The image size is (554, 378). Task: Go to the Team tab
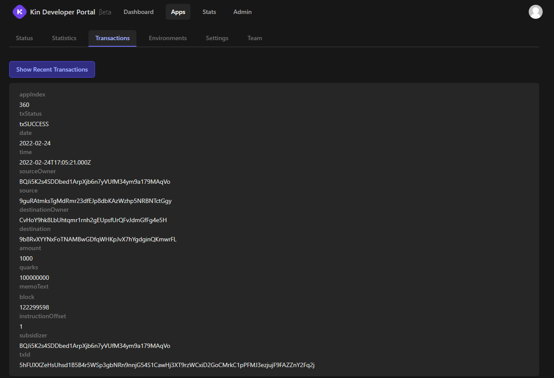pos(255,38)
